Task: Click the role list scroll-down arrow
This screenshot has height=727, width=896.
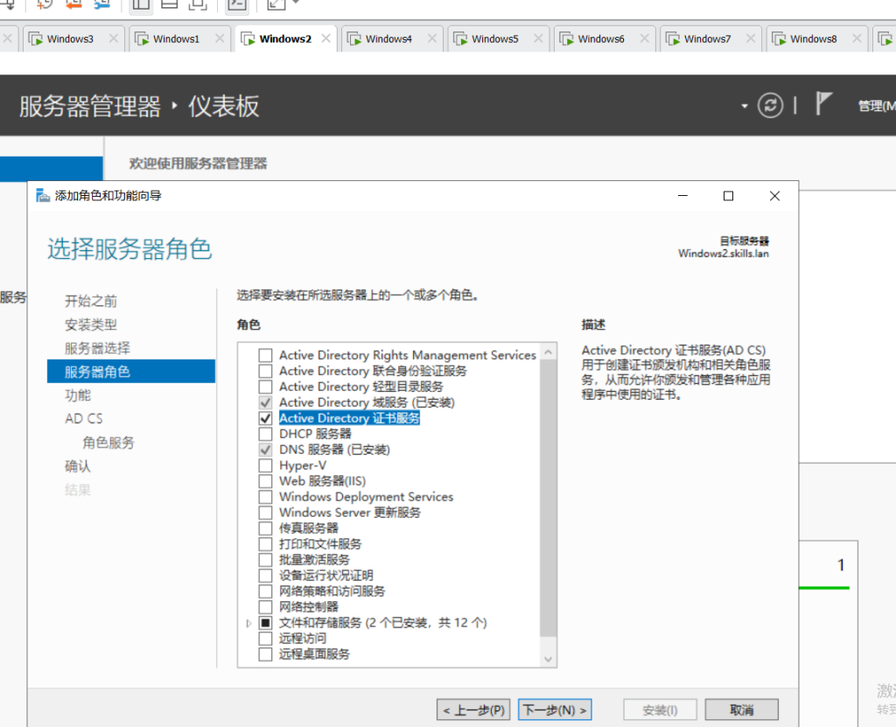Action: [x=549, y=659]
